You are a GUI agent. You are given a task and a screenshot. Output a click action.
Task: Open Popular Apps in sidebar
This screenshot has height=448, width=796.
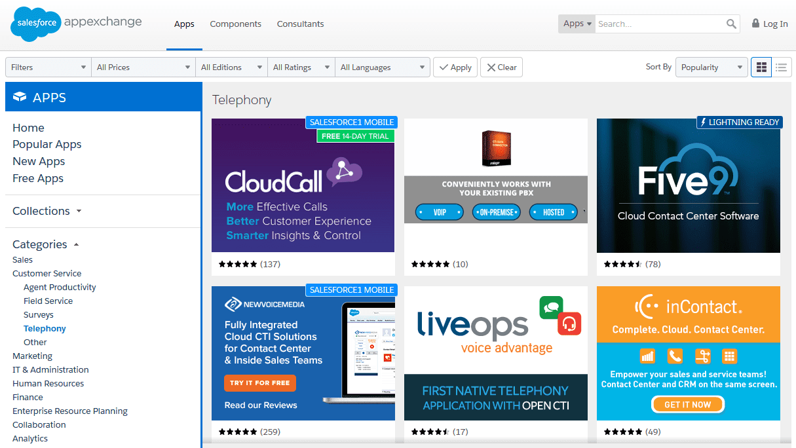point(47,144)
